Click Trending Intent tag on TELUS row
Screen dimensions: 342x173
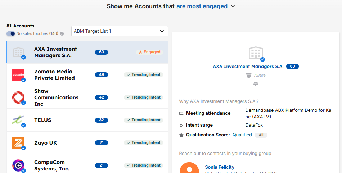[144, 120]
